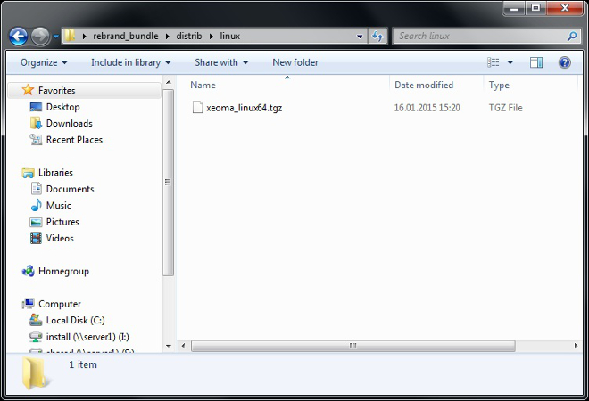
Task: Open the Music library
Action: [x=59, y=206]
